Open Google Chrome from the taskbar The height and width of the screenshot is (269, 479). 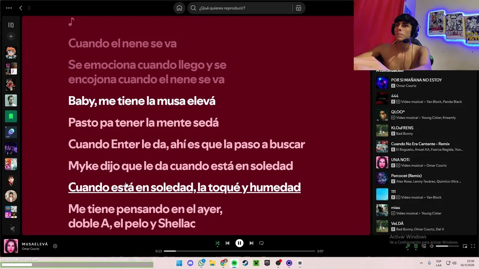click(x=223, y=263)
